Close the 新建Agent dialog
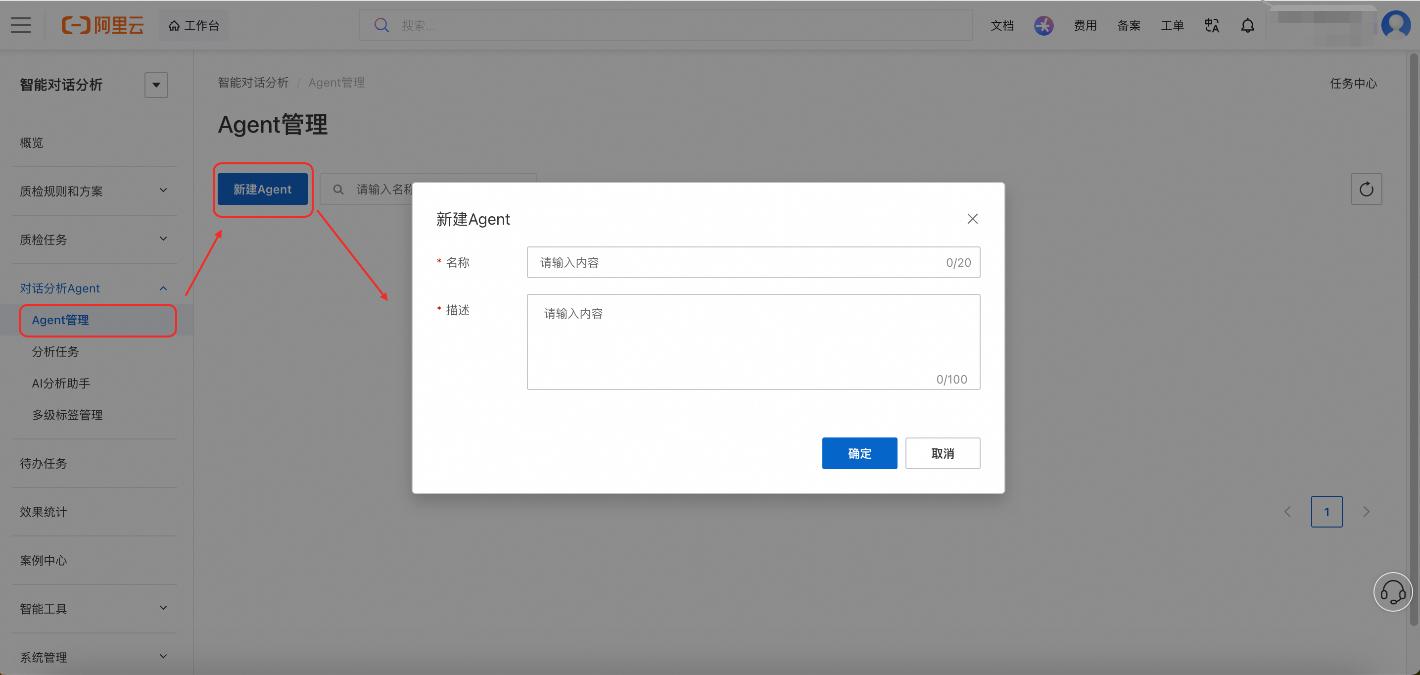 tap(972, 219)
